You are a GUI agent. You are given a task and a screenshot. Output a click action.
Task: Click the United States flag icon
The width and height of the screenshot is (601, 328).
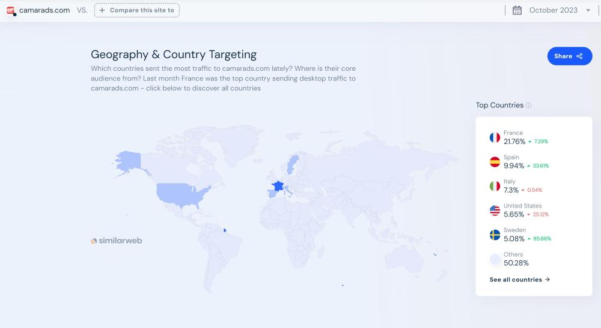click(495, 210)
